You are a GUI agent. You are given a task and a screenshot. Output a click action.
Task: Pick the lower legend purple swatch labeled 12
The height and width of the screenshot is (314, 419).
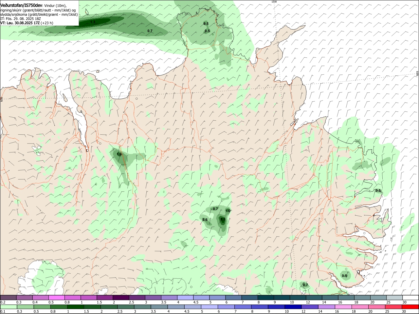pos(311,307)
